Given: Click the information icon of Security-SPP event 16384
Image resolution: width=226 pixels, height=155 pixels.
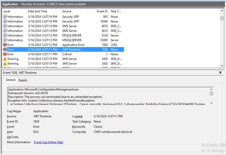Looking at the screenshot, I should pos(5,21).
